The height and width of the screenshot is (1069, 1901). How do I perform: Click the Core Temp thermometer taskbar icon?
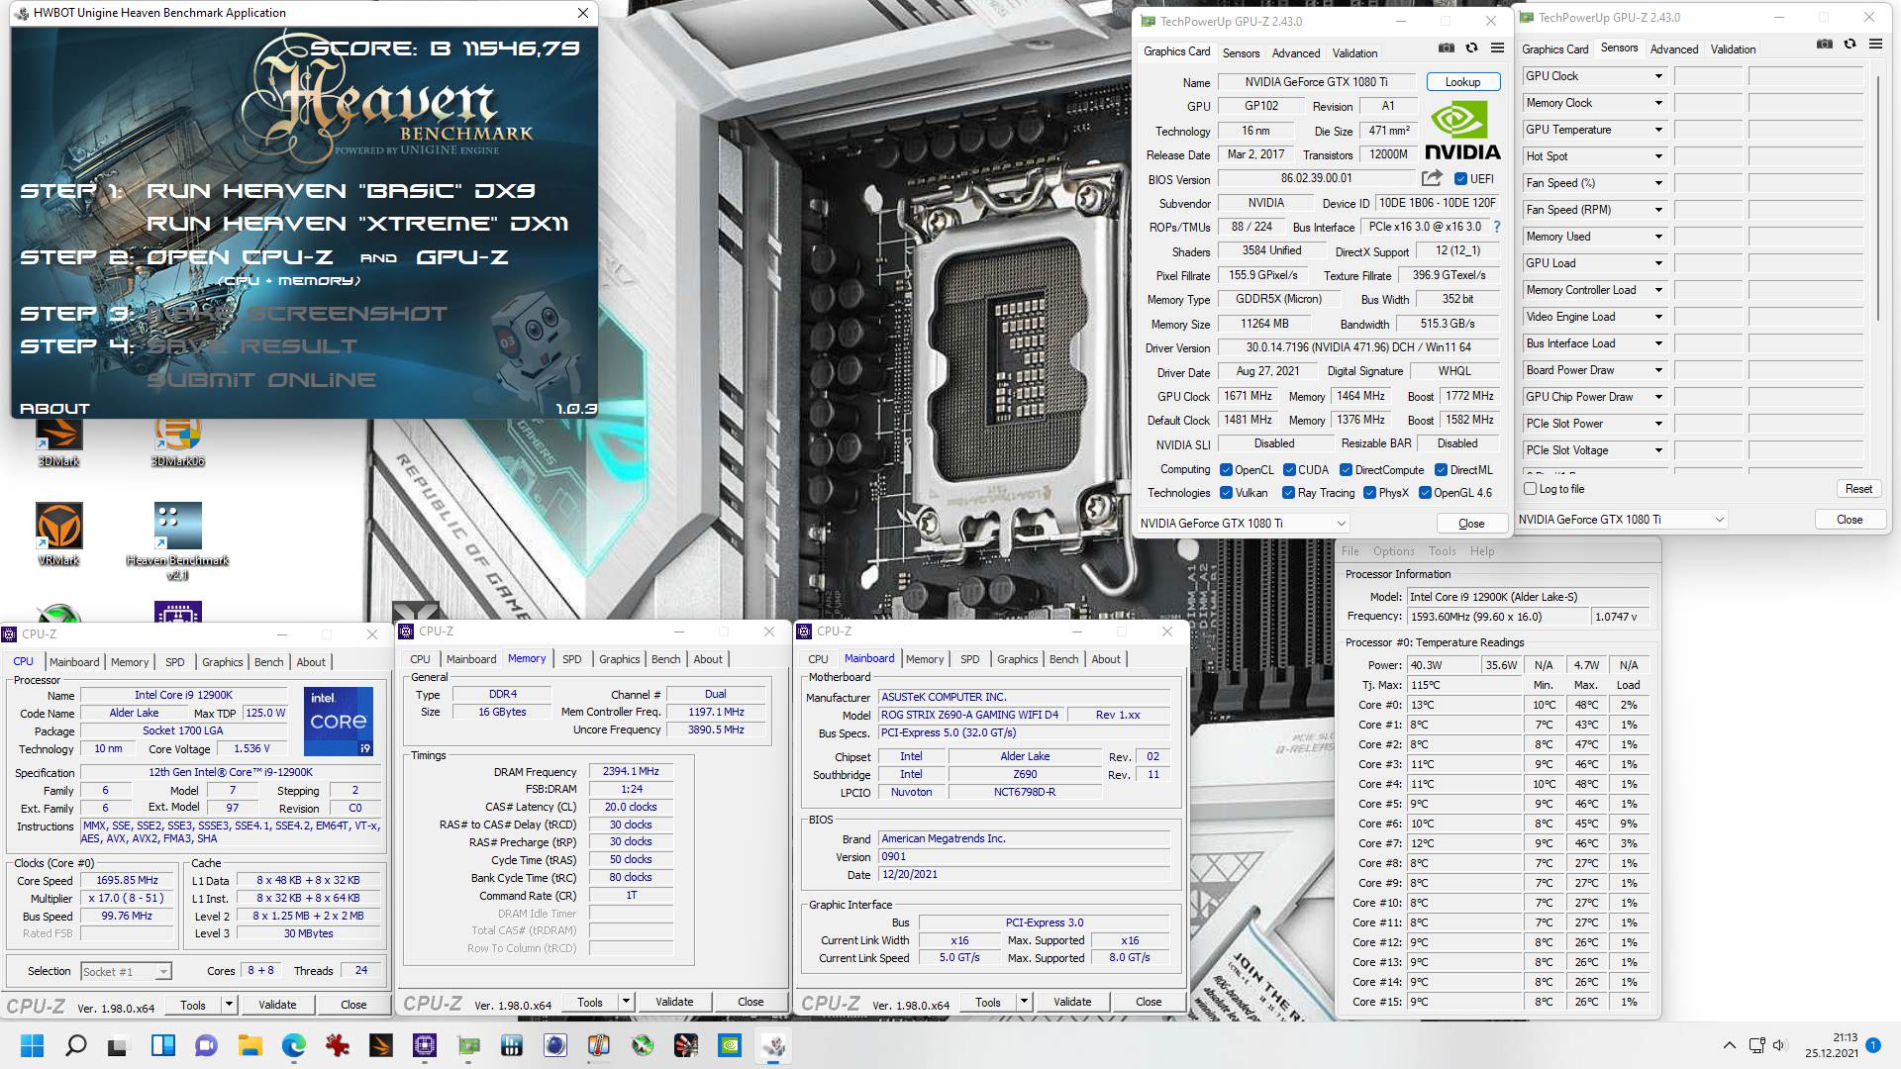click(599, 1045)
